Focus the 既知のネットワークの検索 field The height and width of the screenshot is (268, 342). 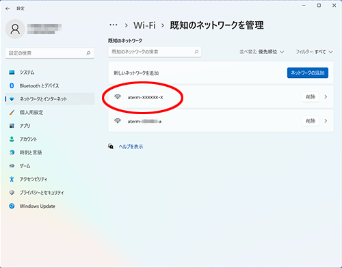point(155,52)
